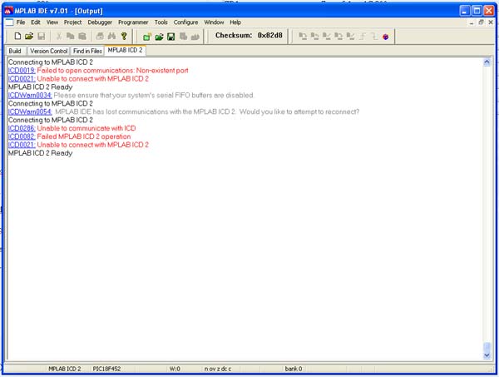Follow the ICDWarn0054 warning link

[x=30, y=112]
